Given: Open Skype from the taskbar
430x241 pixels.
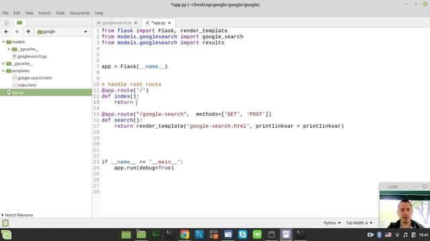Looking at the screenshot, I should pos(243,234).
